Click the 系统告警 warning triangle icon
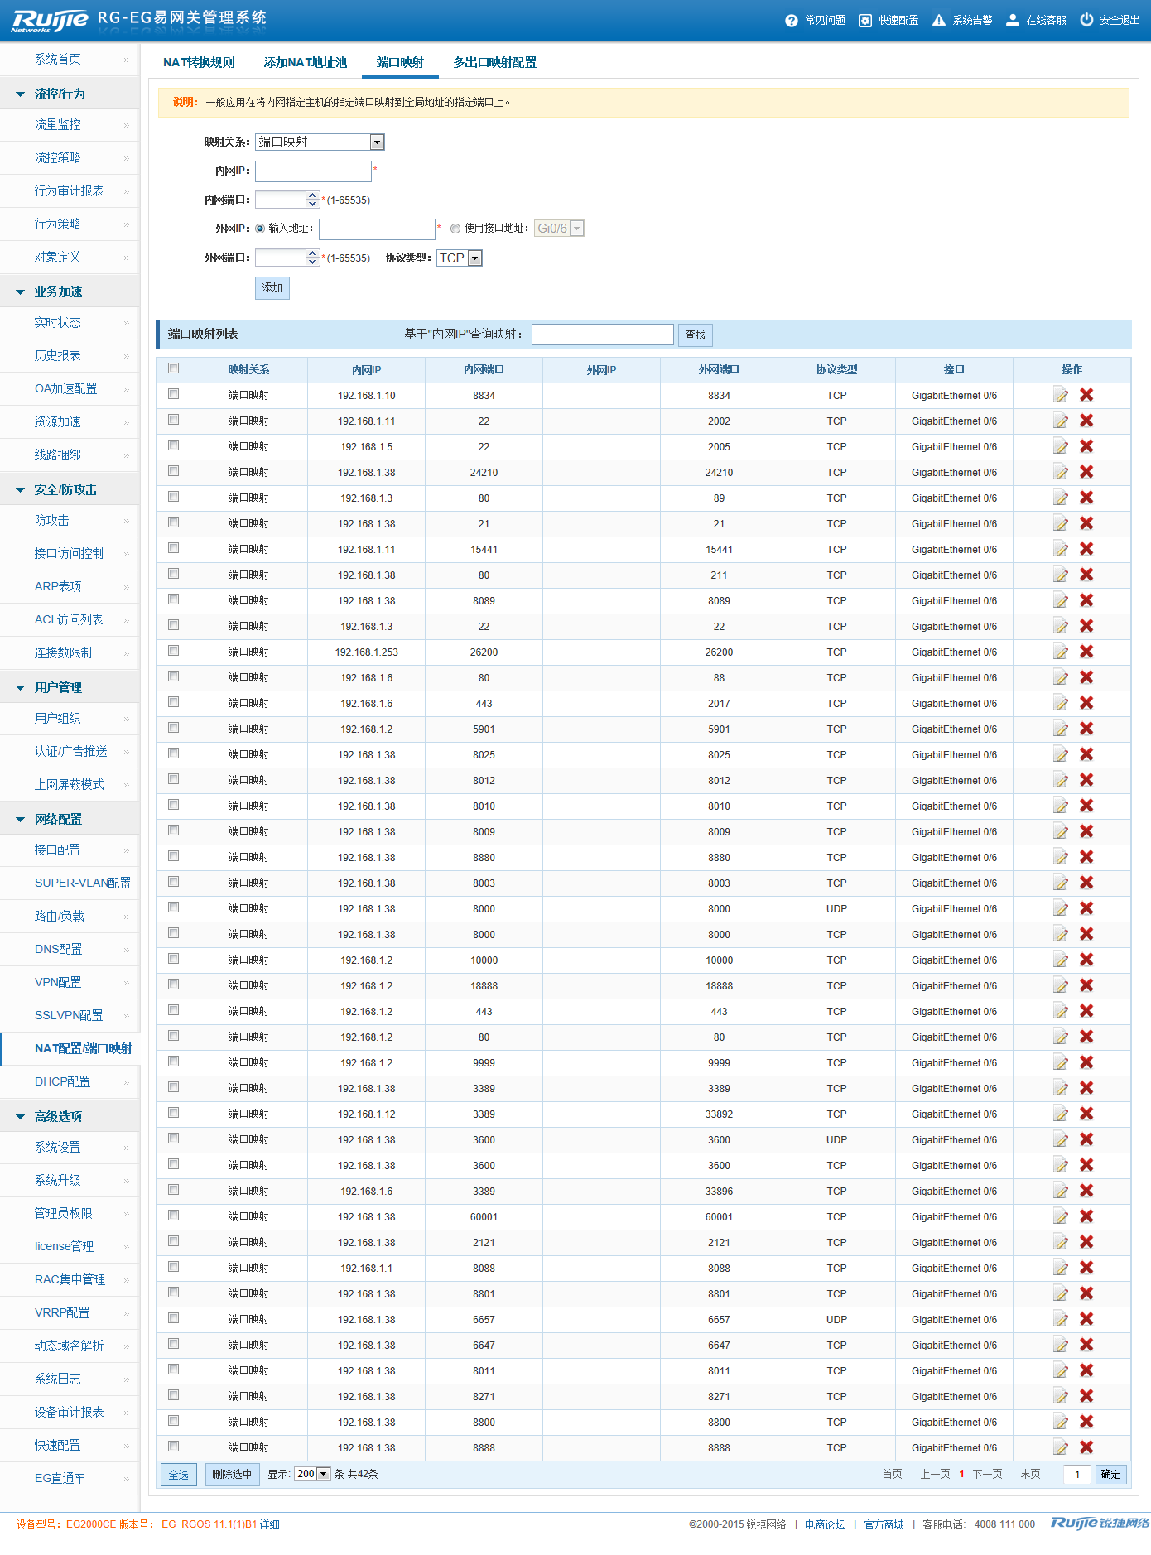 [x=938, y=20]
